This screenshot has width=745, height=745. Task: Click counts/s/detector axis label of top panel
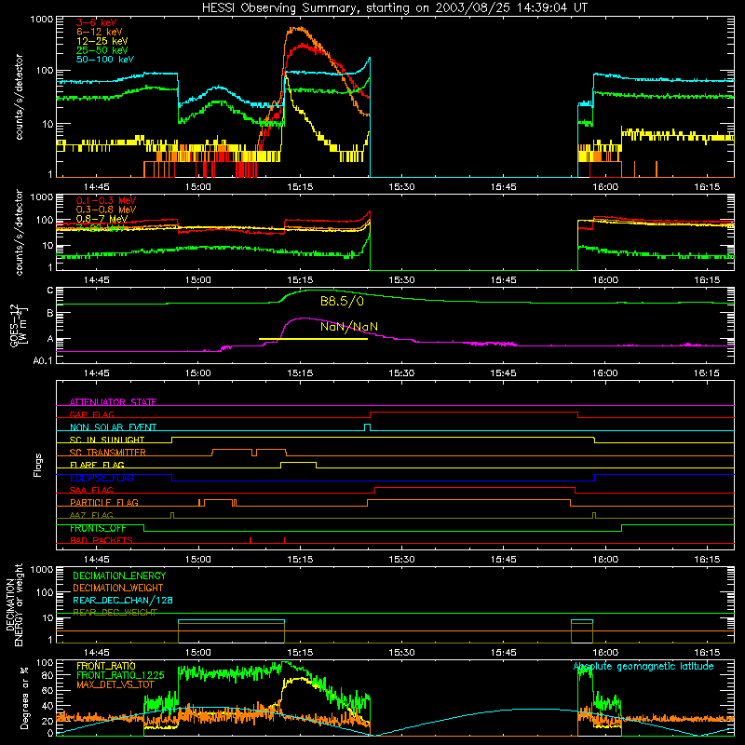[19, 97]
